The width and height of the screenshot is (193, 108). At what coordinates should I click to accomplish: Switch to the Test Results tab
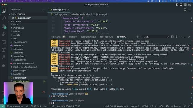point(106,37)
